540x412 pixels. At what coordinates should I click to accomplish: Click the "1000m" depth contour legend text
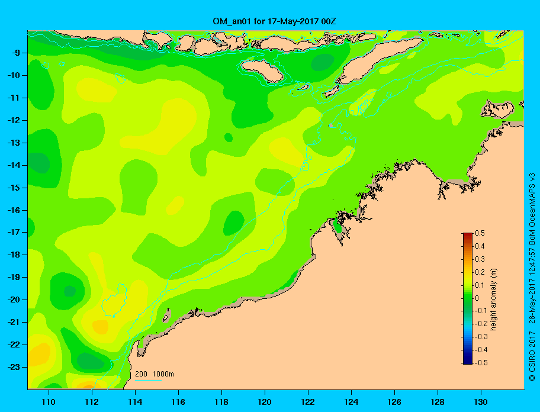click(163, 374)
